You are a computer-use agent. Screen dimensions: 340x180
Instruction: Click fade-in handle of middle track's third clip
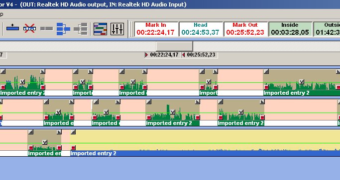[148, 102]
